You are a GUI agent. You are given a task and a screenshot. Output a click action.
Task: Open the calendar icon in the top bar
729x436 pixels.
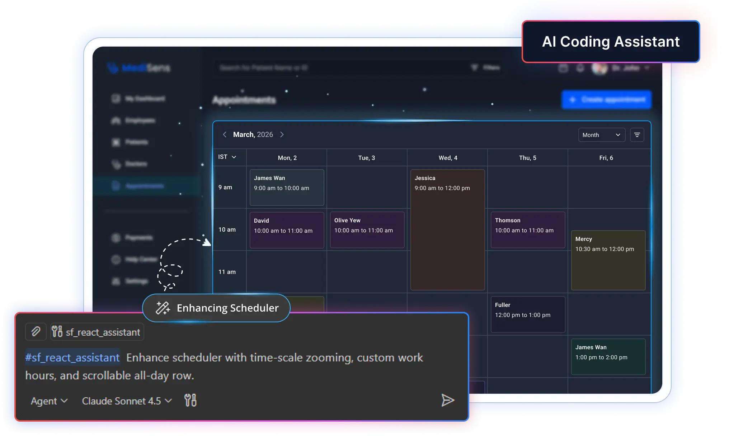(563, 68)
